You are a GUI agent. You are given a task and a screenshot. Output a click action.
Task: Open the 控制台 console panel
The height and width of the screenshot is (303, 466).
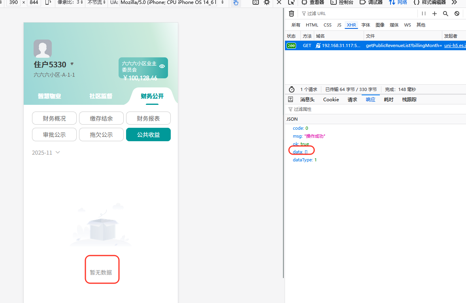pos(345,3)
